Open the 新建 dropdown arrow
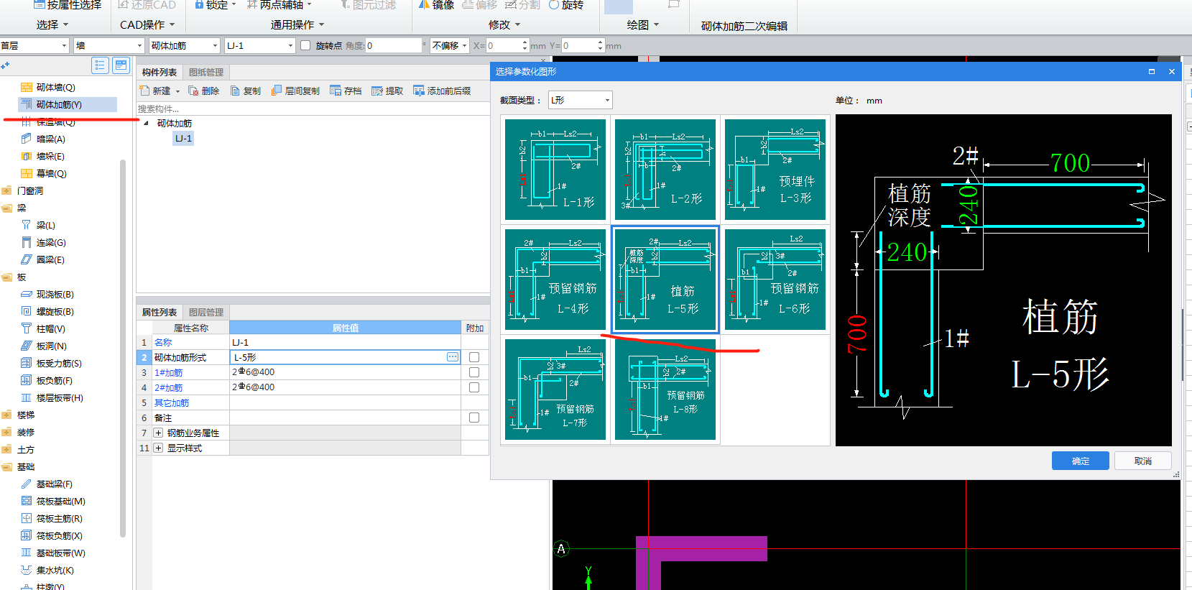This screenshot has height=590, width=1192. 177,91
